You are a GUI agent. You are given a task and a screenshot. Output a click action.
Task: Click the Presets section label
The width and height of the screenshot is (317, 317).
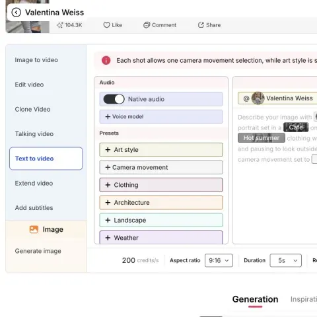(109, 133)
